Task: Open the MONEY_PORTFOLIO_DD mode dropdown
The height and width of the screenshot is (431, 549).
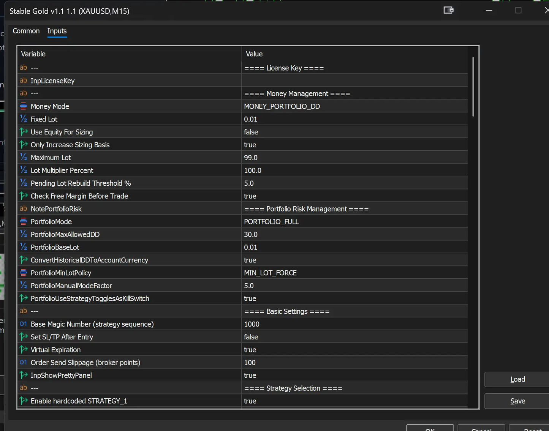Action: point(354,106)
